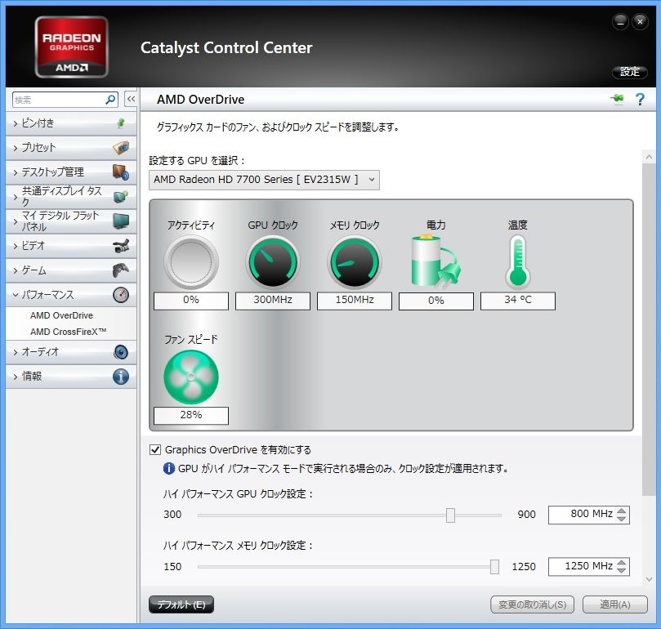Open the 設定 settings menu
Screen dimensions: 661x629
coord(630,72)
